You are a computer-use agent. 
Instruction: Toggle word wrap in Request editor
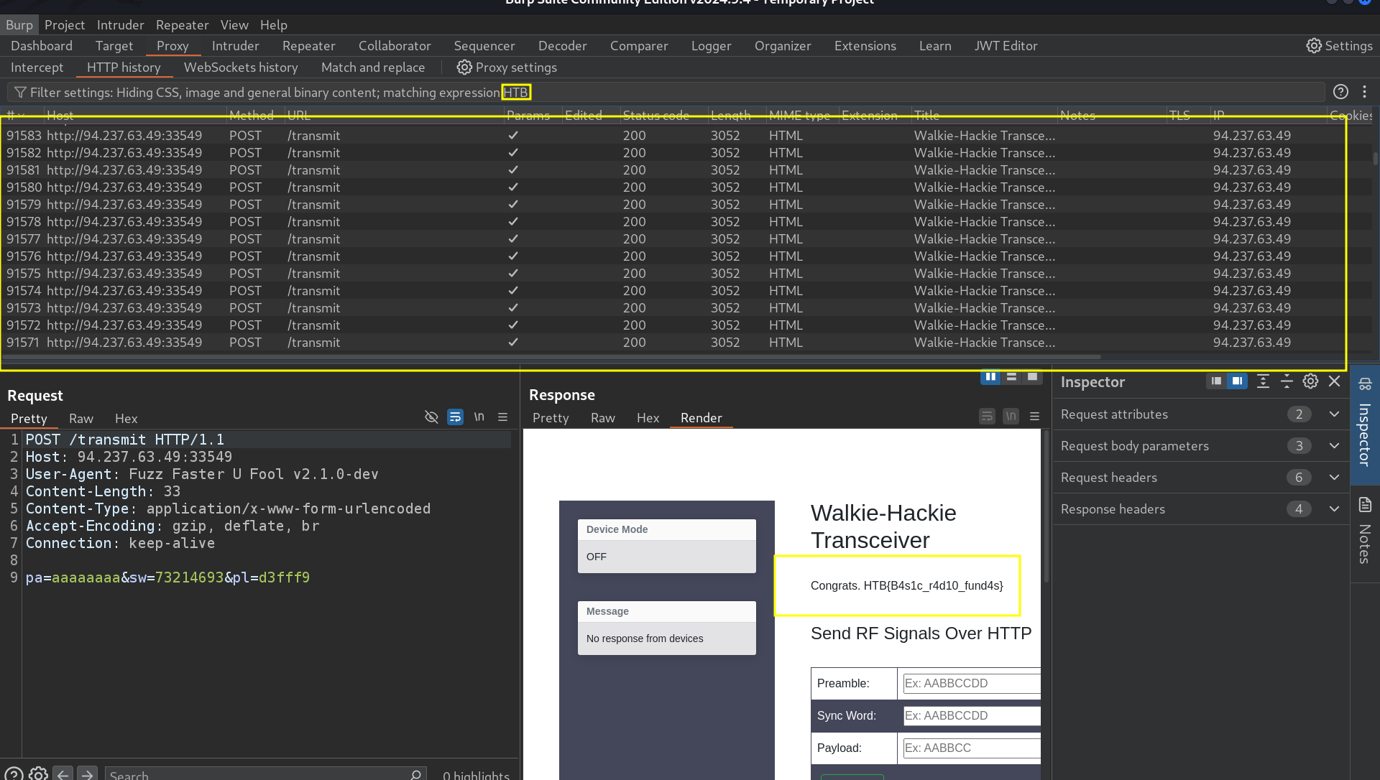point(455,417)
